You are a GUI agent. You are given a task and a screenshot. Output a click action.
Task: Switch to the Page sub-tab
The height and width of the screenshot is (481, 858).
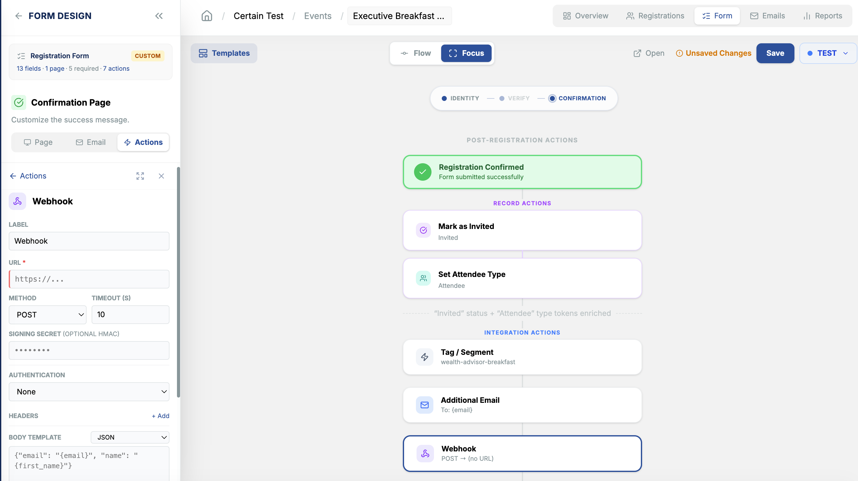[38, 142]
